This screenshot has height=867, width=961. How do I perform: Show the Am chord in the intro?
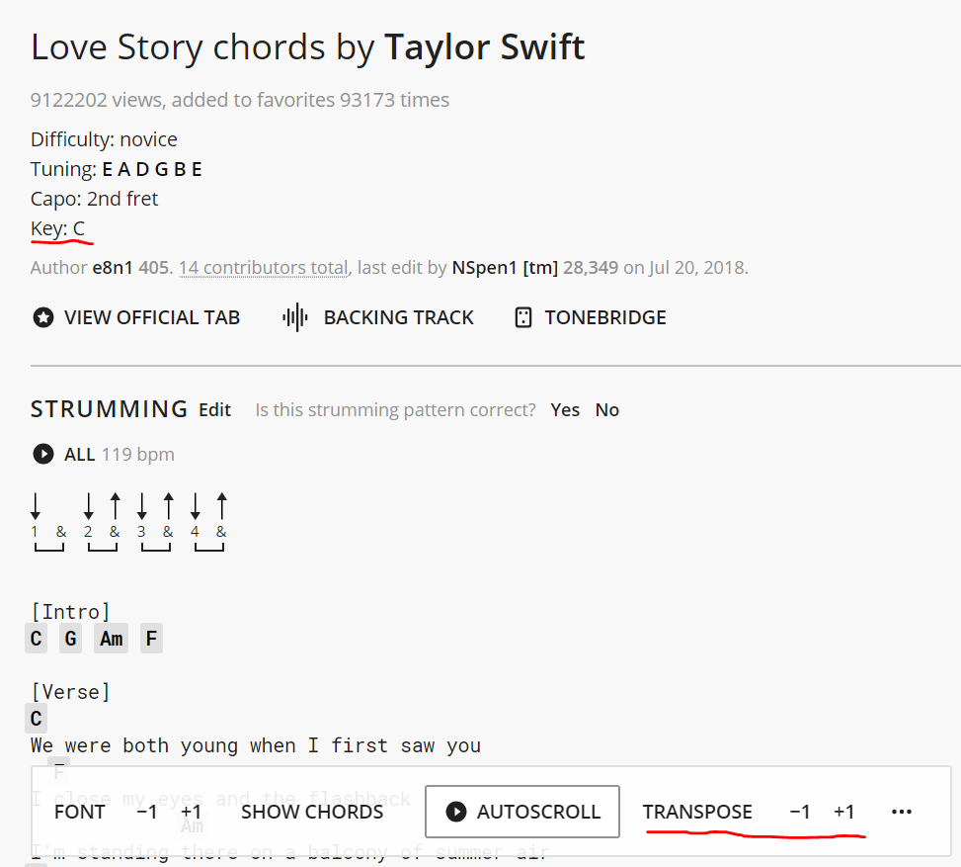(111, 638)
